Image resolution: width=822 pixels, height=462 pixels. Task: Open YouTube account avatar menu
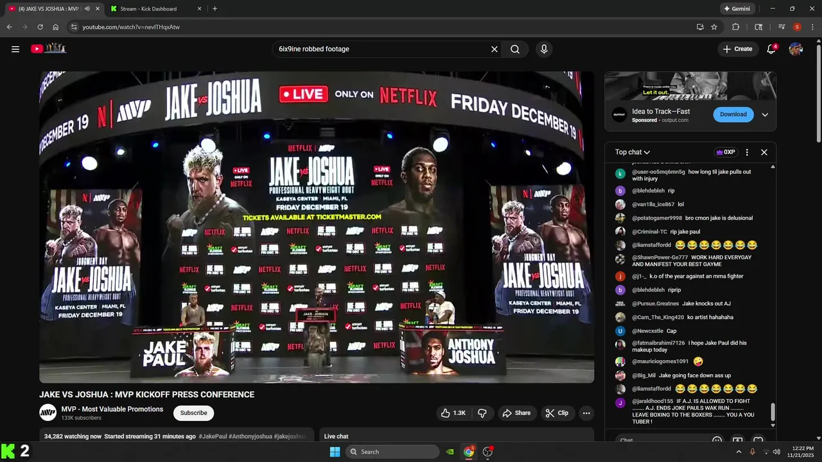(x=796, y=49)
